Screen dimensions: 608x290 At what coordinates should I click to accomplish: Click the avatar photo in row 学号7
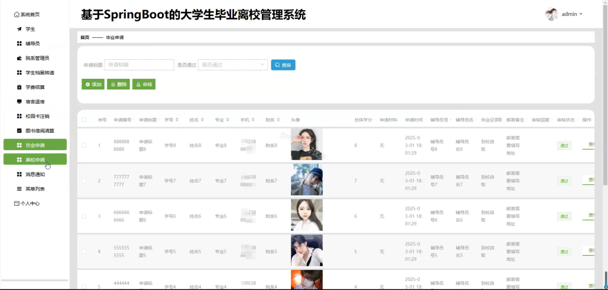coord(307,180)
